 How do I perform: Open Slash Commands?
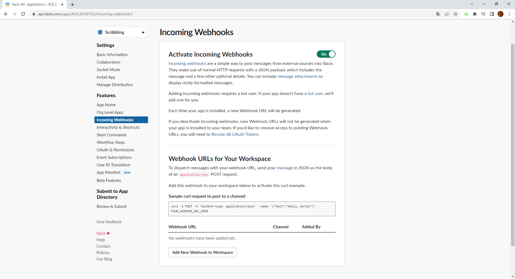(112, 135)
